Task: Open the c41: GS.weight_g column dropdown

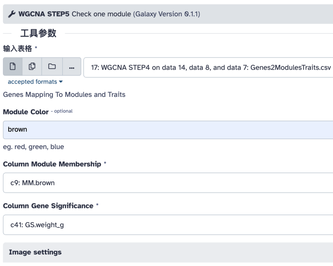Action: pos(166,225)
